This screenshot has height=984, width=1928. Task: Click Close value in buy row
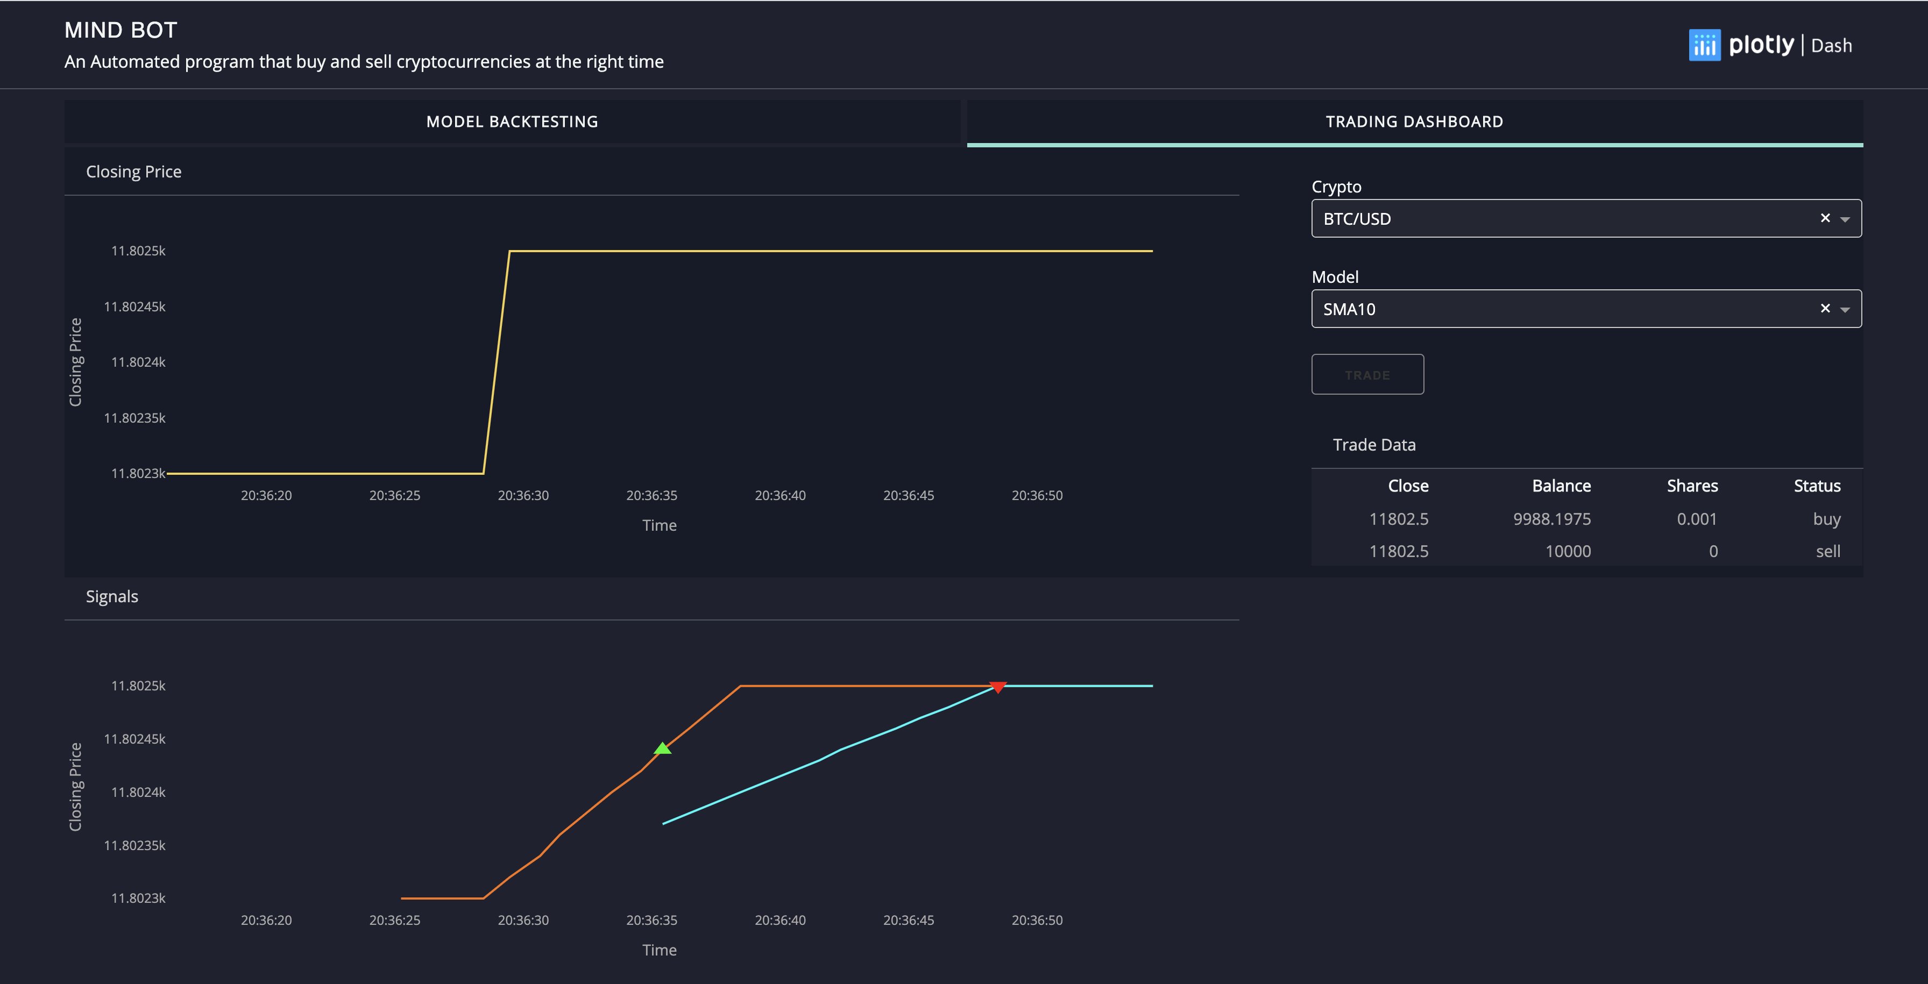click(1398, 518)
